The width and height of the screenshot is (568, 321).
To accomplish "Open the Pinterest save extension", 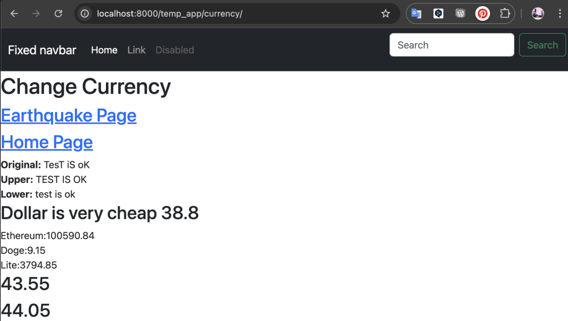I will tap(483, 14).
